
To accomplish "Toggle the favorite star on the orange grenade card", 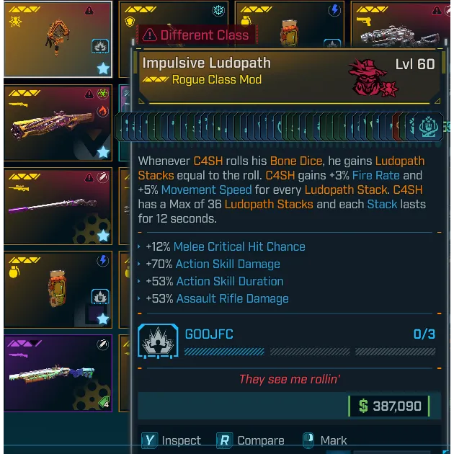I will [x=103, y=319].
